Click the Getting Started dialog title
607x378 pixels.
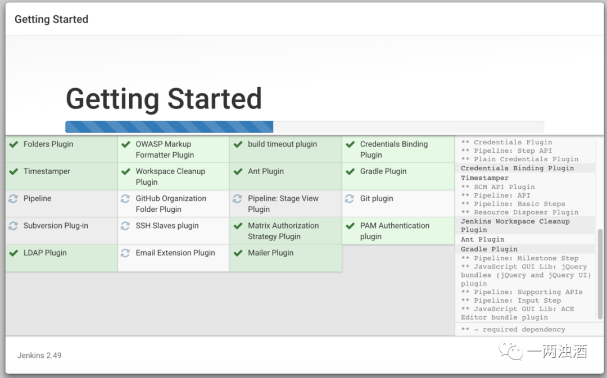coord(52,19)
